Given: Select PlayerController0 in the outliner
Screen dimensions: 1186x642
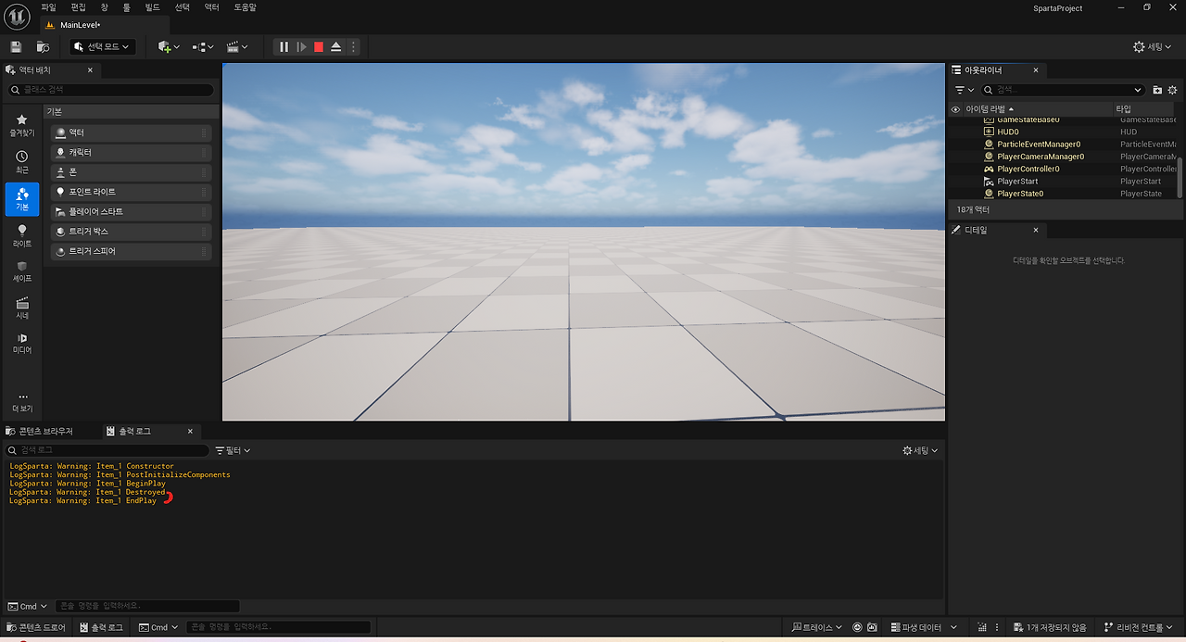Looking at the screenshot, I should coord(1028,169).
